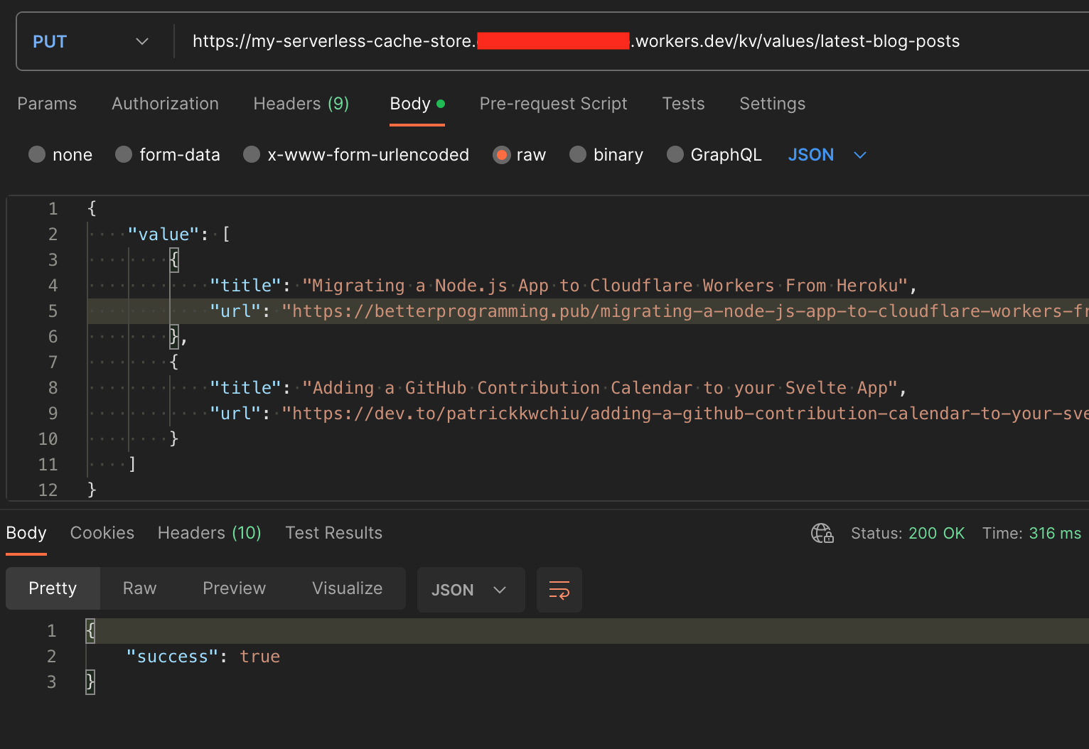
Task: Click the closing bracket on line 11
Action: 132,464
